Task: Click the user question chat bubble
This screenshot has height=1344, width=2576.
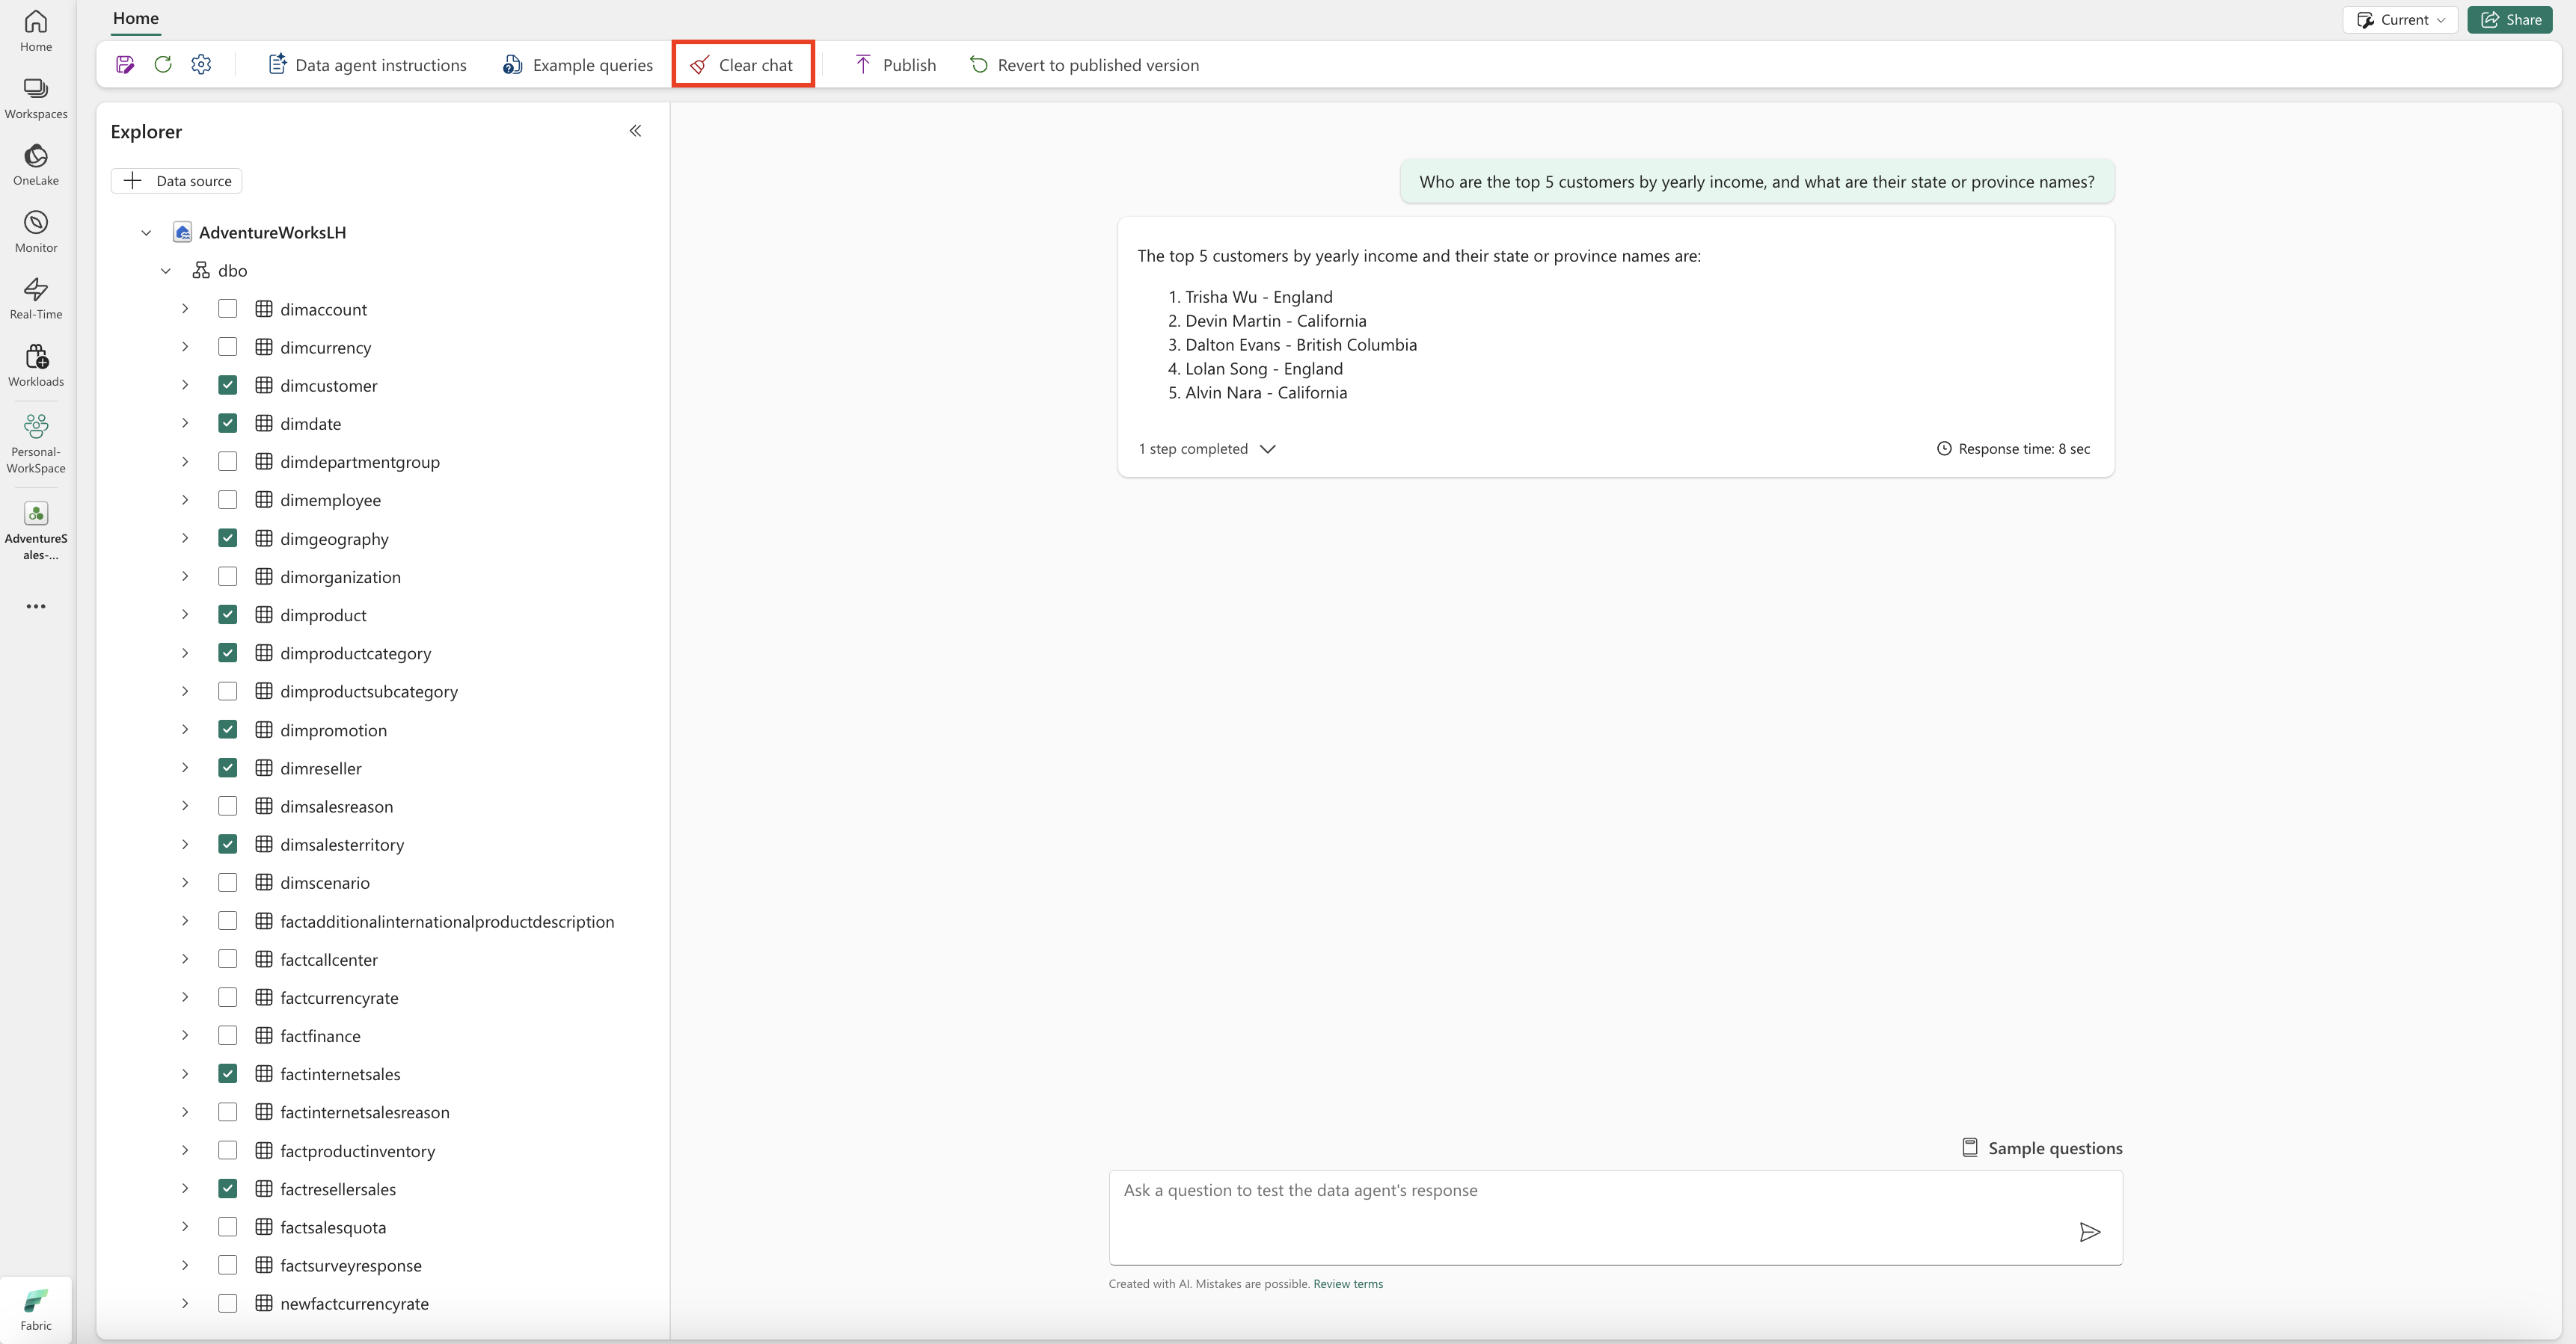Action: pos(1757,182)
